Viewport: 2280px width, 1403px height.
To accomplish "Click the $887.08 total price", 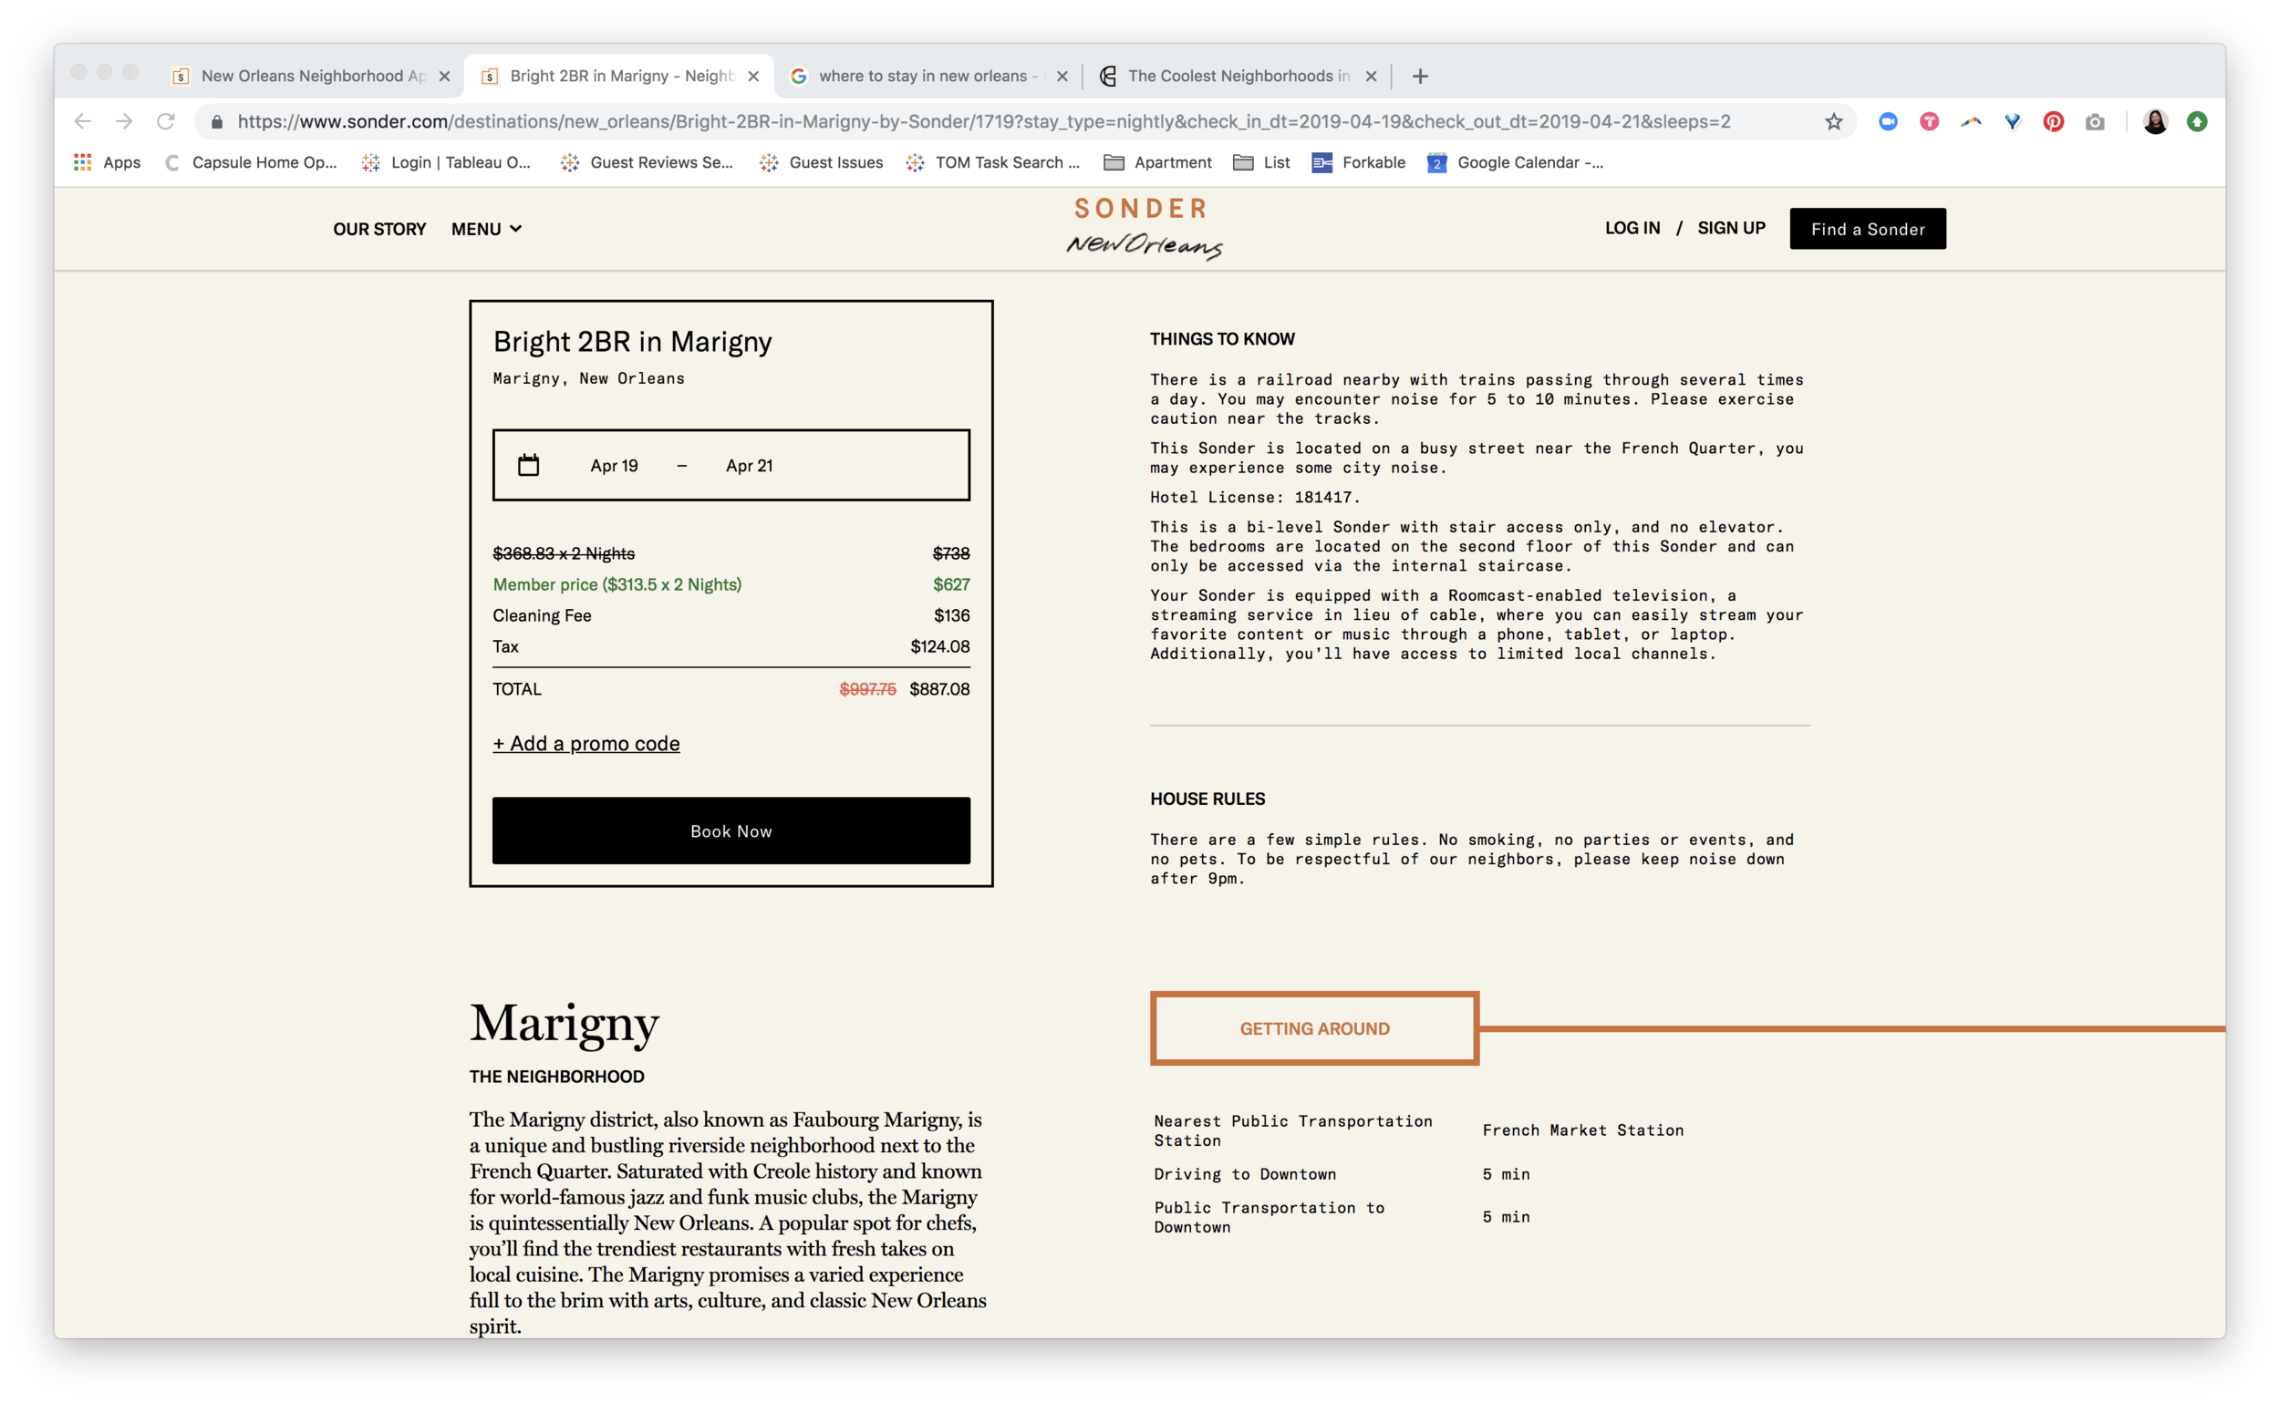I will point(939,689).
